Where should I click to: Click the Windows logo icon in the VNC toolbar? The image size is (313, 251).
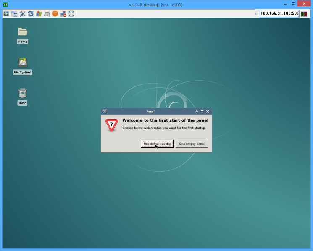39,13
